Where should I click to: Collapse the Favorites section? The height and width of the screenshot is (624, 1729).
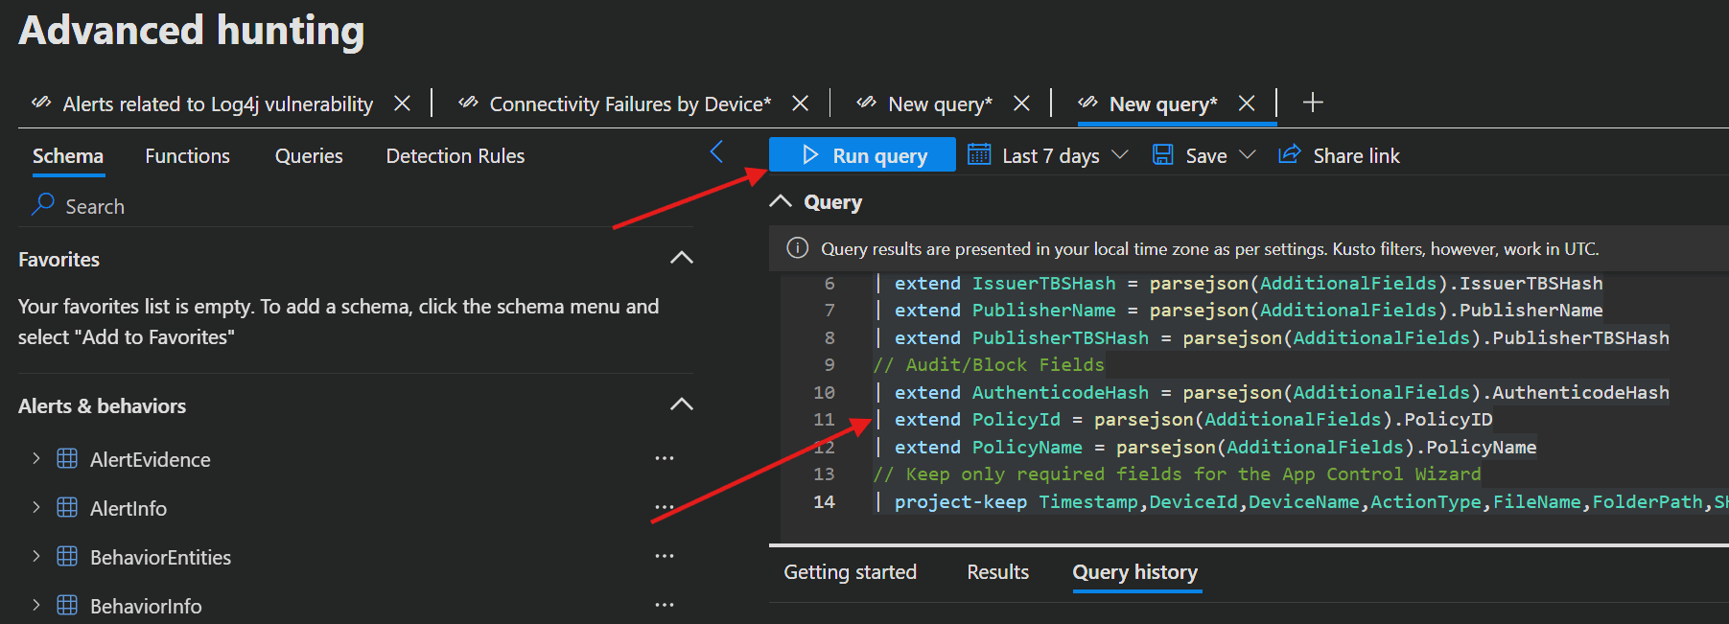click(x=681, y=258)
